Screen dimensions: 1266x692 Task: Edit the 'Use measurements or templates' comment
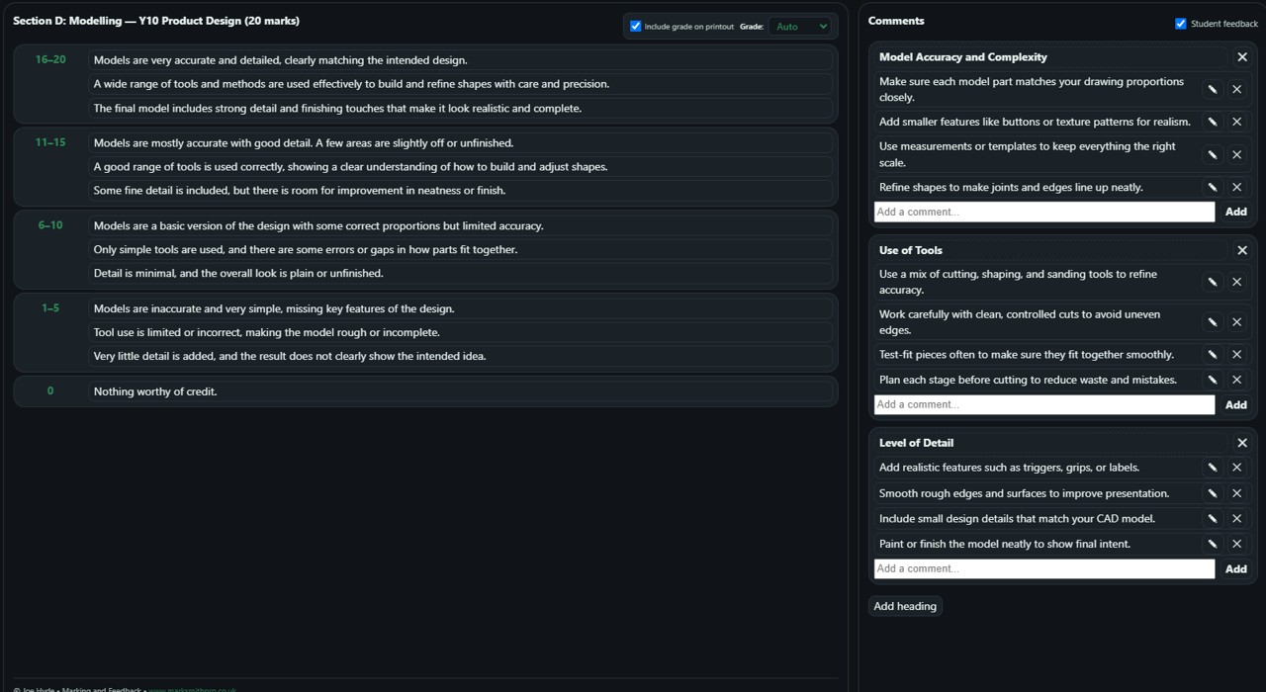[x=1212, y=154]
